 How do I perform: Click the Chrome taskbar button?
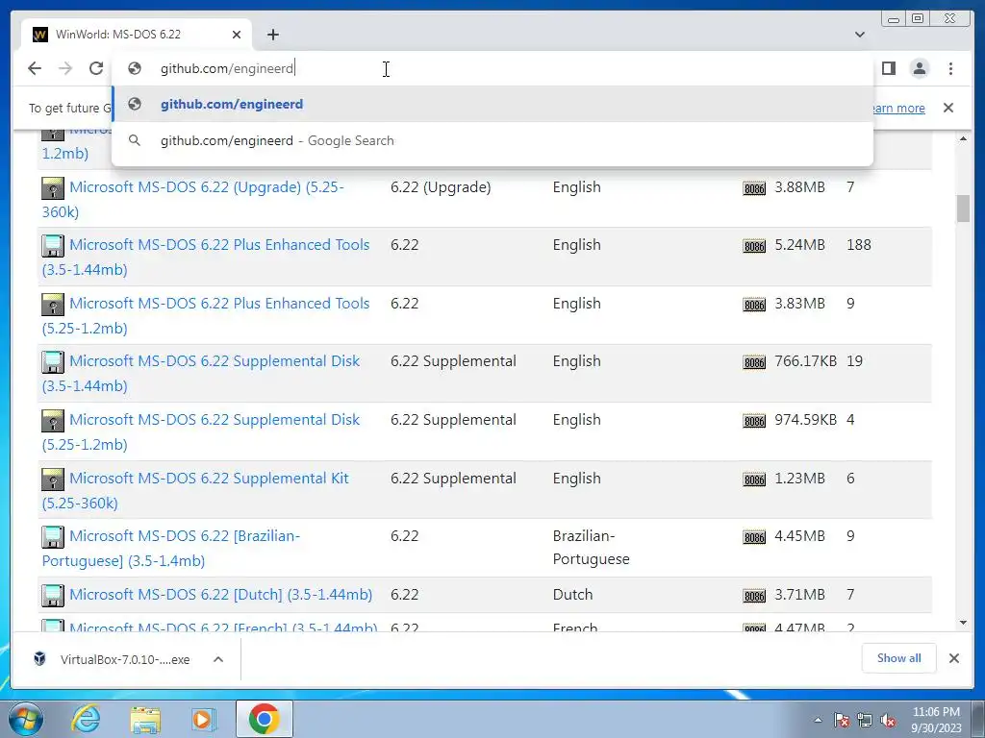click(264, 719)
